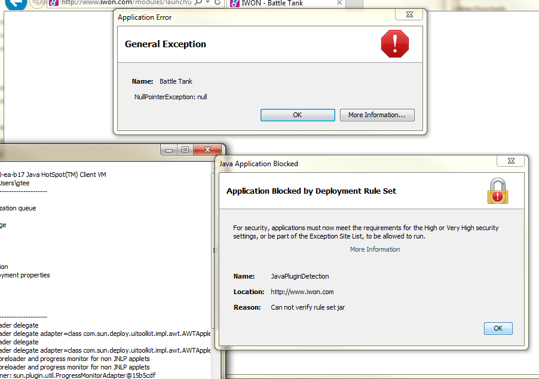Click the padlock warning icon in blocked dialog
Image resolution: width=539 pixels, height=379 pixels.
[x=498, y=191]
